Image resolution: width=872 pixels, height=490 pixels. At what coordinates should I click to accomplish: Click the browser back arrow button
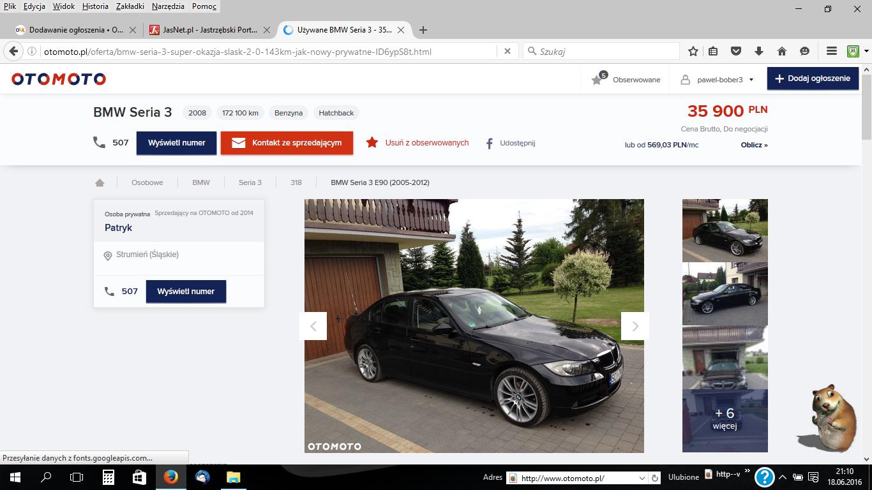13,52
